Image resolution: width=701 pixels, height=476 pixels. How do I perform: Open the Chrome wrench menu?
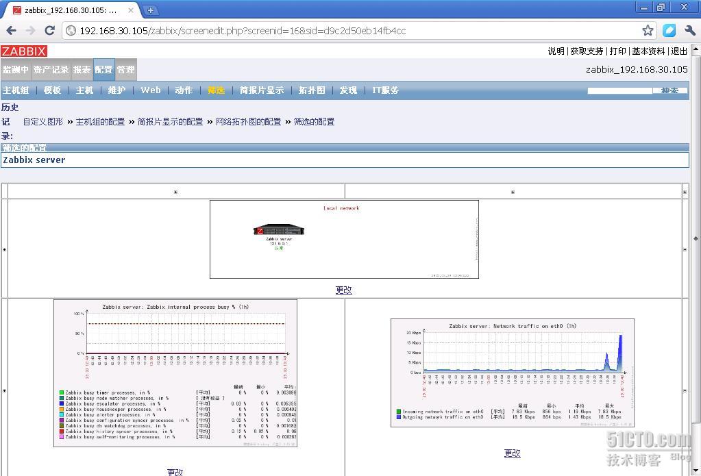coord(690,30)
